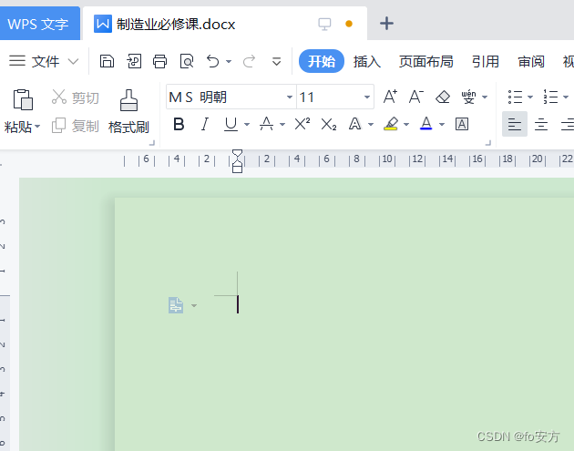Toggle Underline formatting
574x451 pixels.
pos(231,124)
